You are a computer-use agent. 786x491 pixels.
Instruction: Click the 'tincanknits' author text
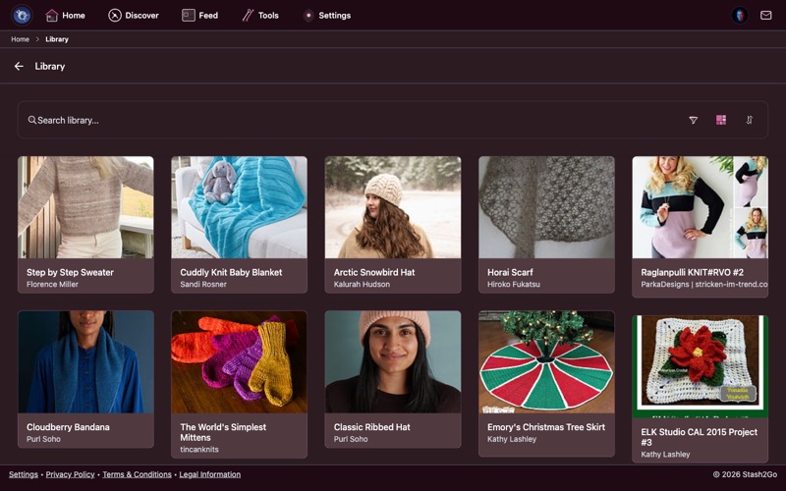click(199, 450)
